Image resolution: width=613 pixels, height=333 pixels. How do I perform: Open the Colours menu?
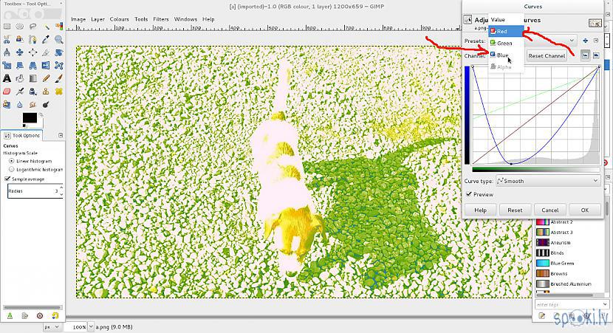119,19
